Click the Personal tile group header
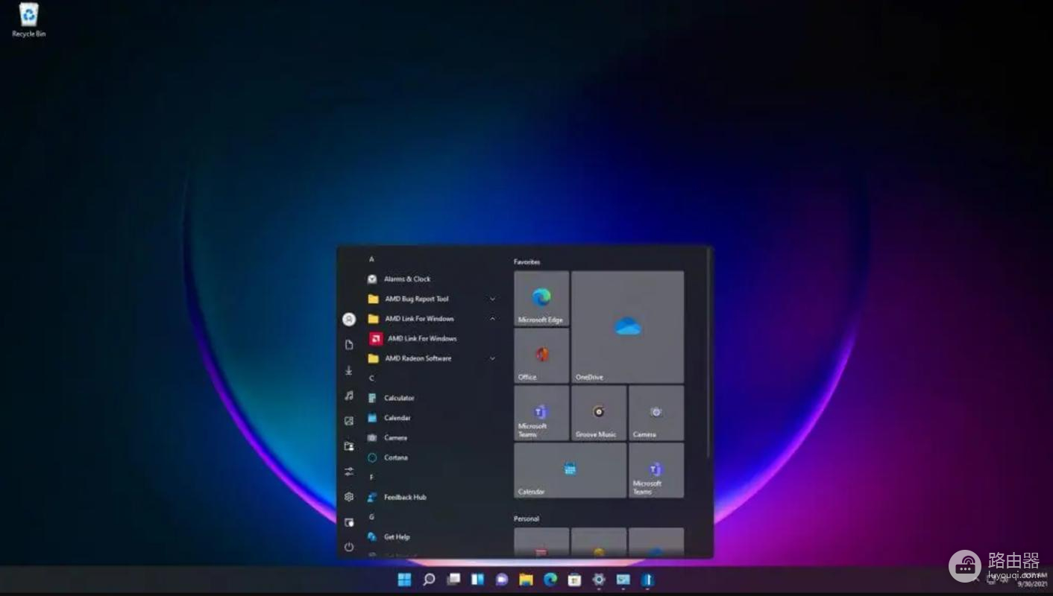This screenshot has width=1053, height=596. 526,519
